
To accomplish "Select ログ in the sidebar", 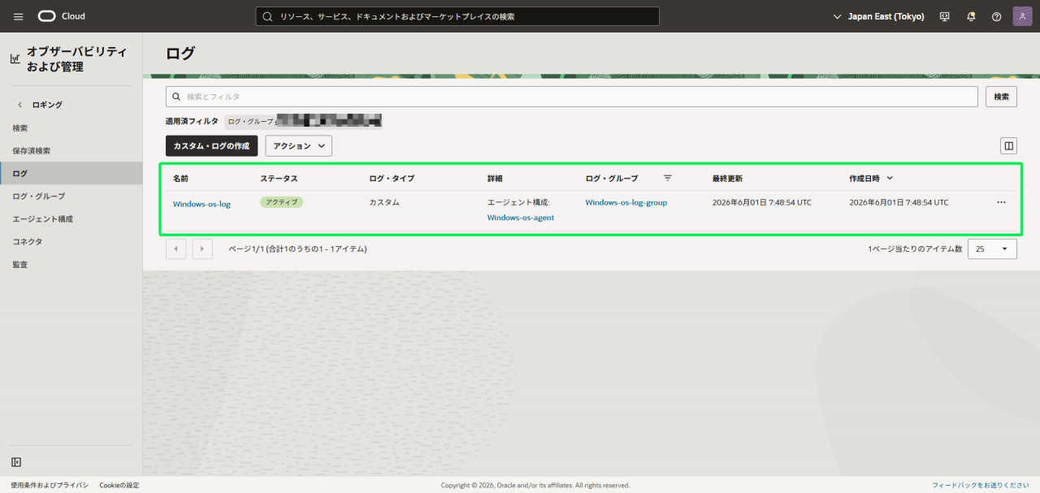I will [x=71, y=174].
